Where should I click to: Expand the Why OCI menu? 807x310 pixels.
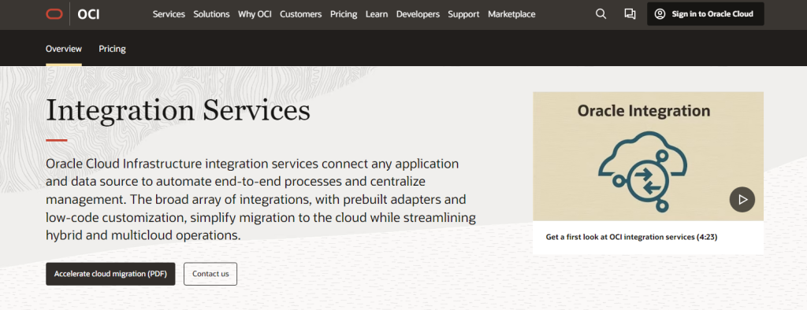255,14
